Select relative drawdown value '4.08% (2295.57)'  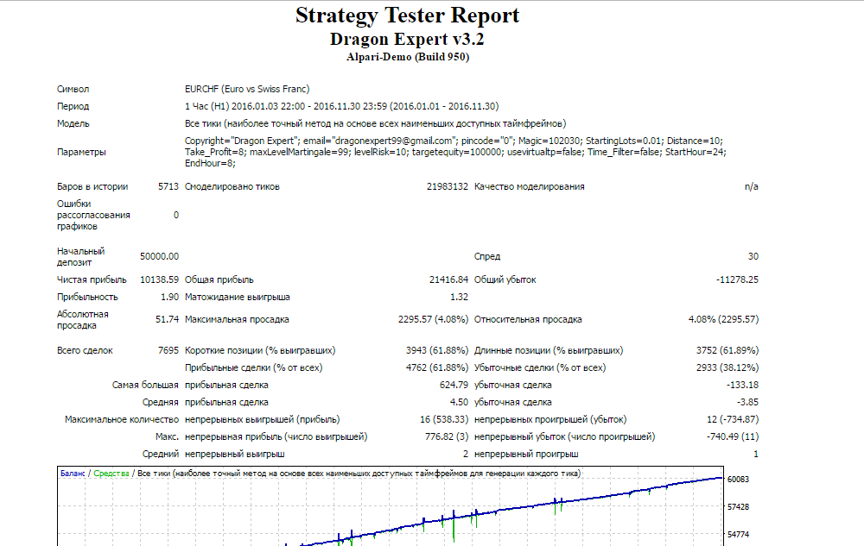723,319
